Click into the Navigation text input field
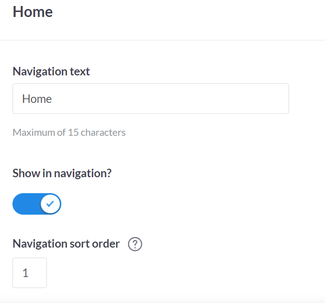The width and height of the screenshot is (325, 306). coord(151,99)
